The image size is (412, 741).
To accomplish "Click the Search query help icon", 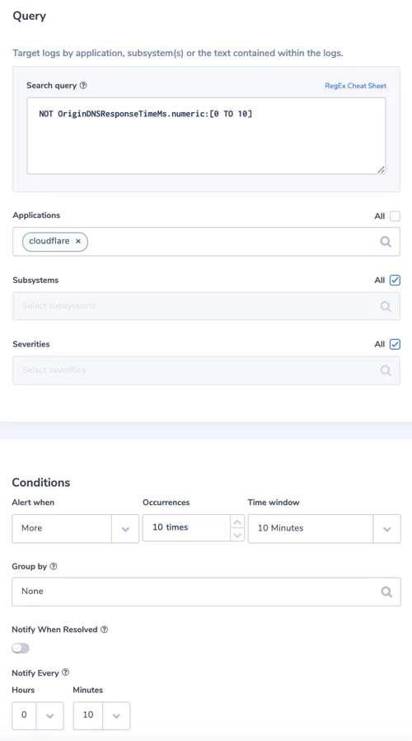I will [x=83, y=86].
